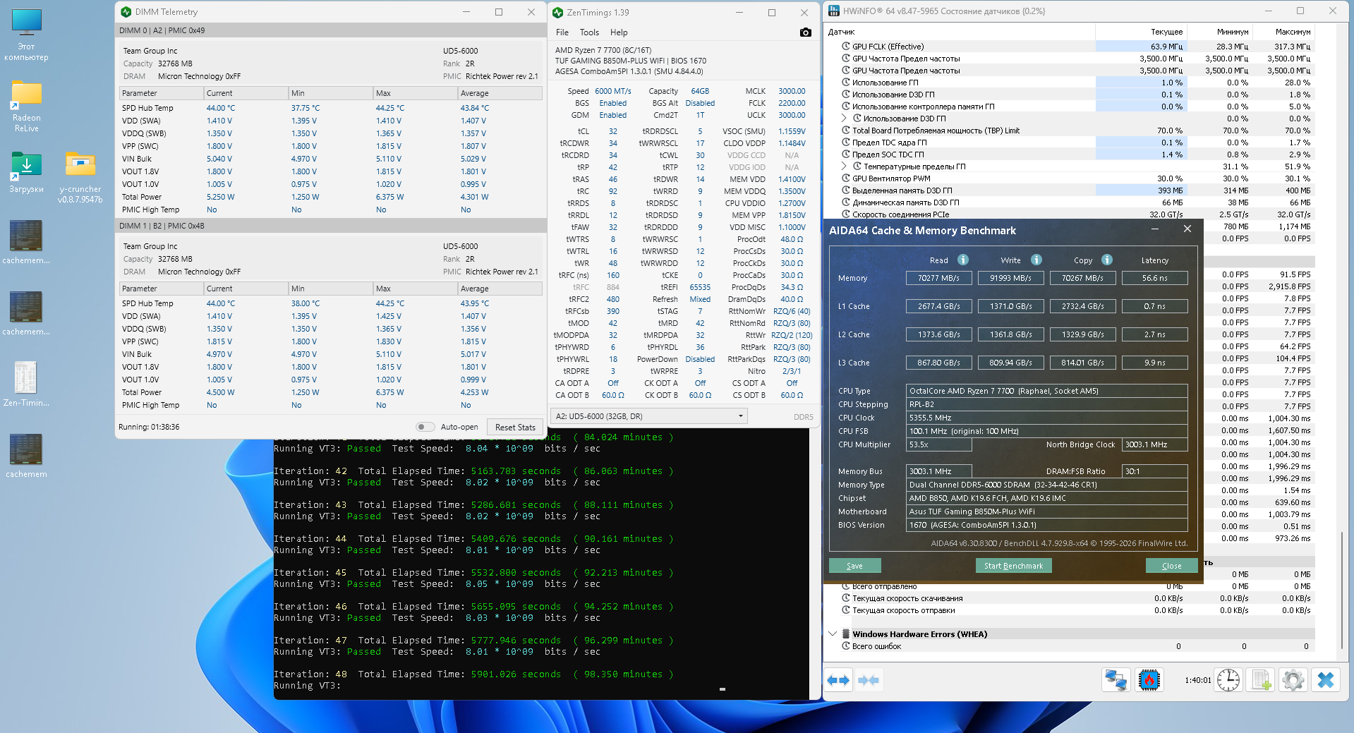Open Help menu in ZenTimings
Image resolution: width=1354 pixels, height=733 pixels.
[x=619, y=32]
